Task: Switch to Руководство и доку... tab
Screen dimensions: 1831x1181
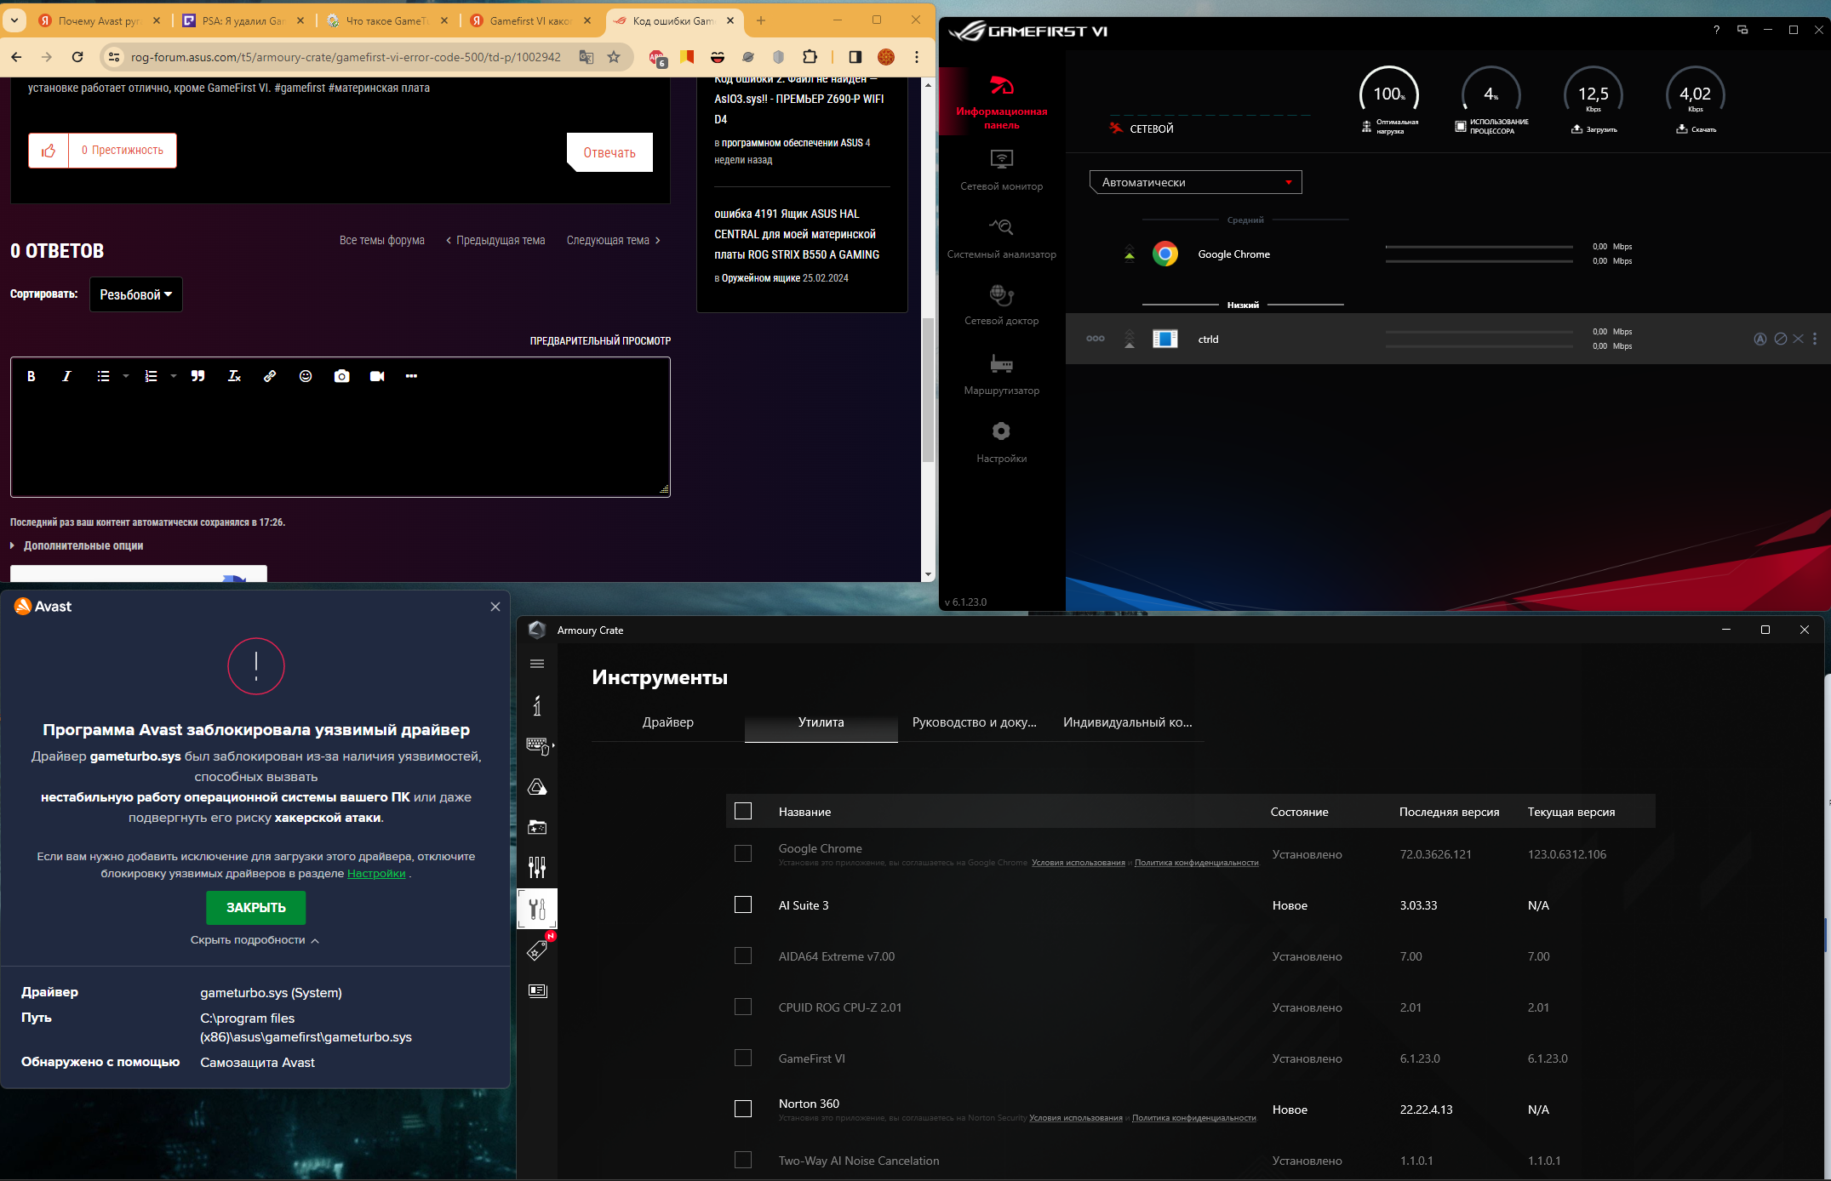Action: [x=974, y=722]
